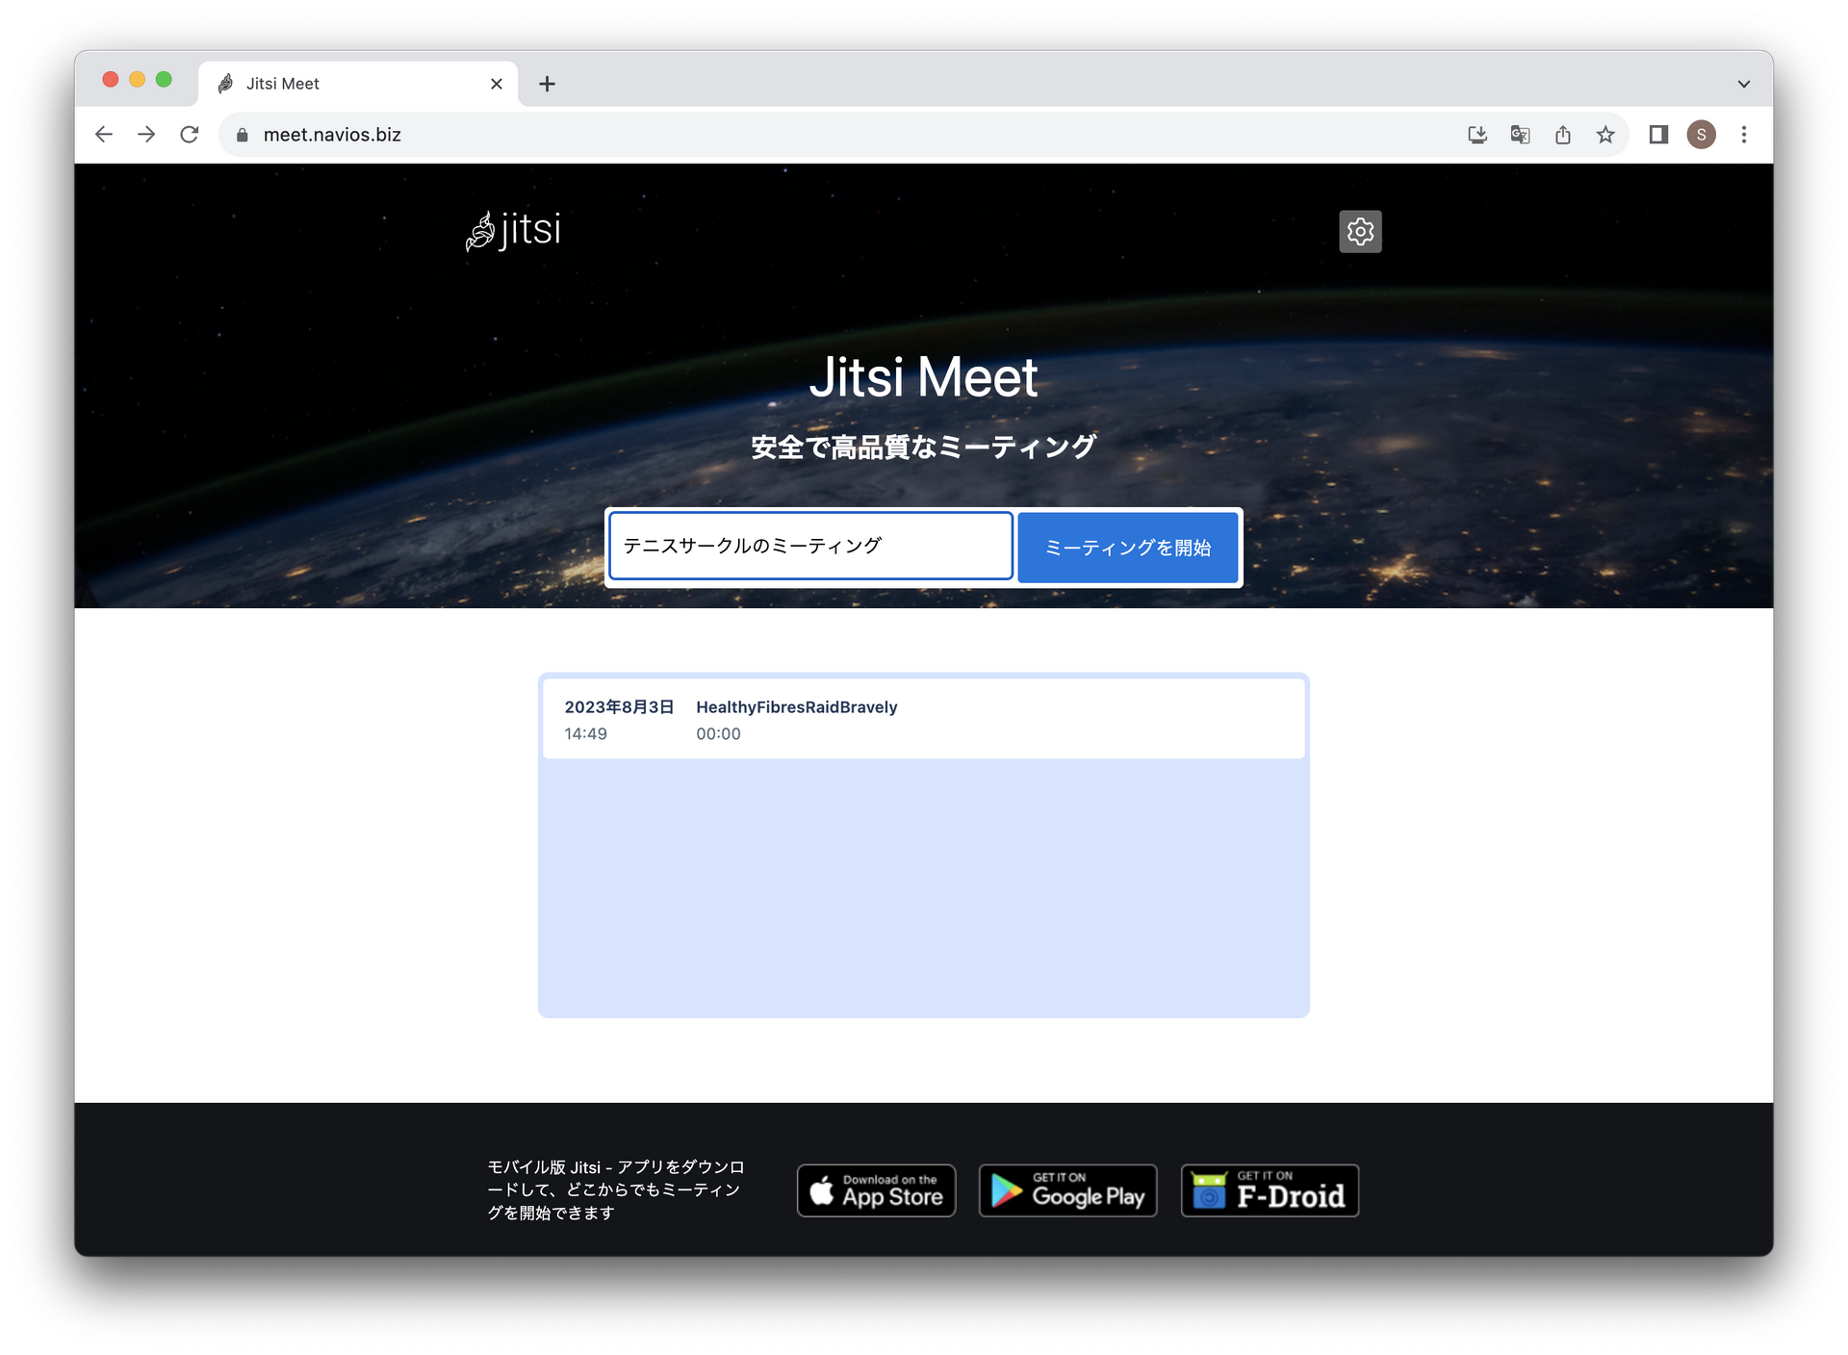This screenshot has width=1848, height=1355.
Task: Install app via address bar download icon
Action: [x=1477, y=135]
